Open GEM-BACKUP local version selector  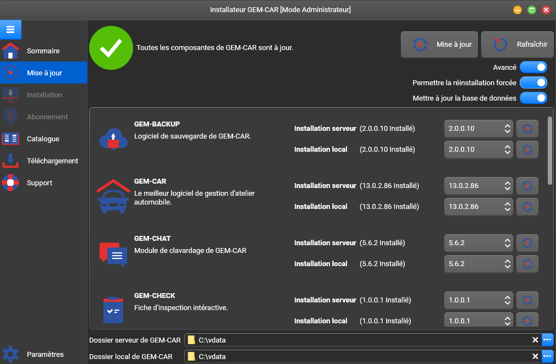tap(478, 149)
